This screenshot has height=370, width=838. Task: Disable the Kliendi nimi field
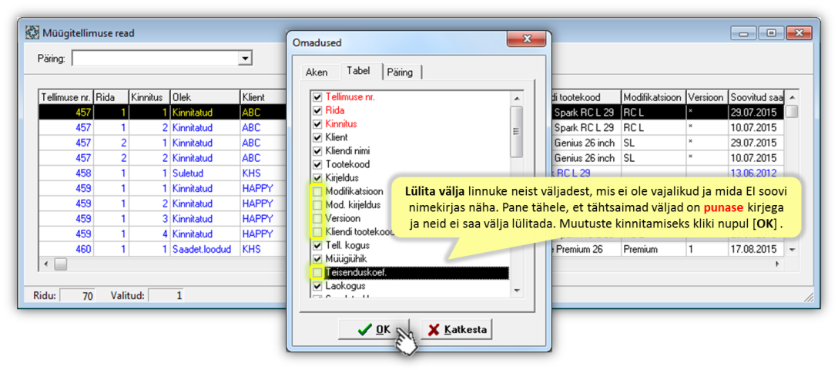[317, 151]
